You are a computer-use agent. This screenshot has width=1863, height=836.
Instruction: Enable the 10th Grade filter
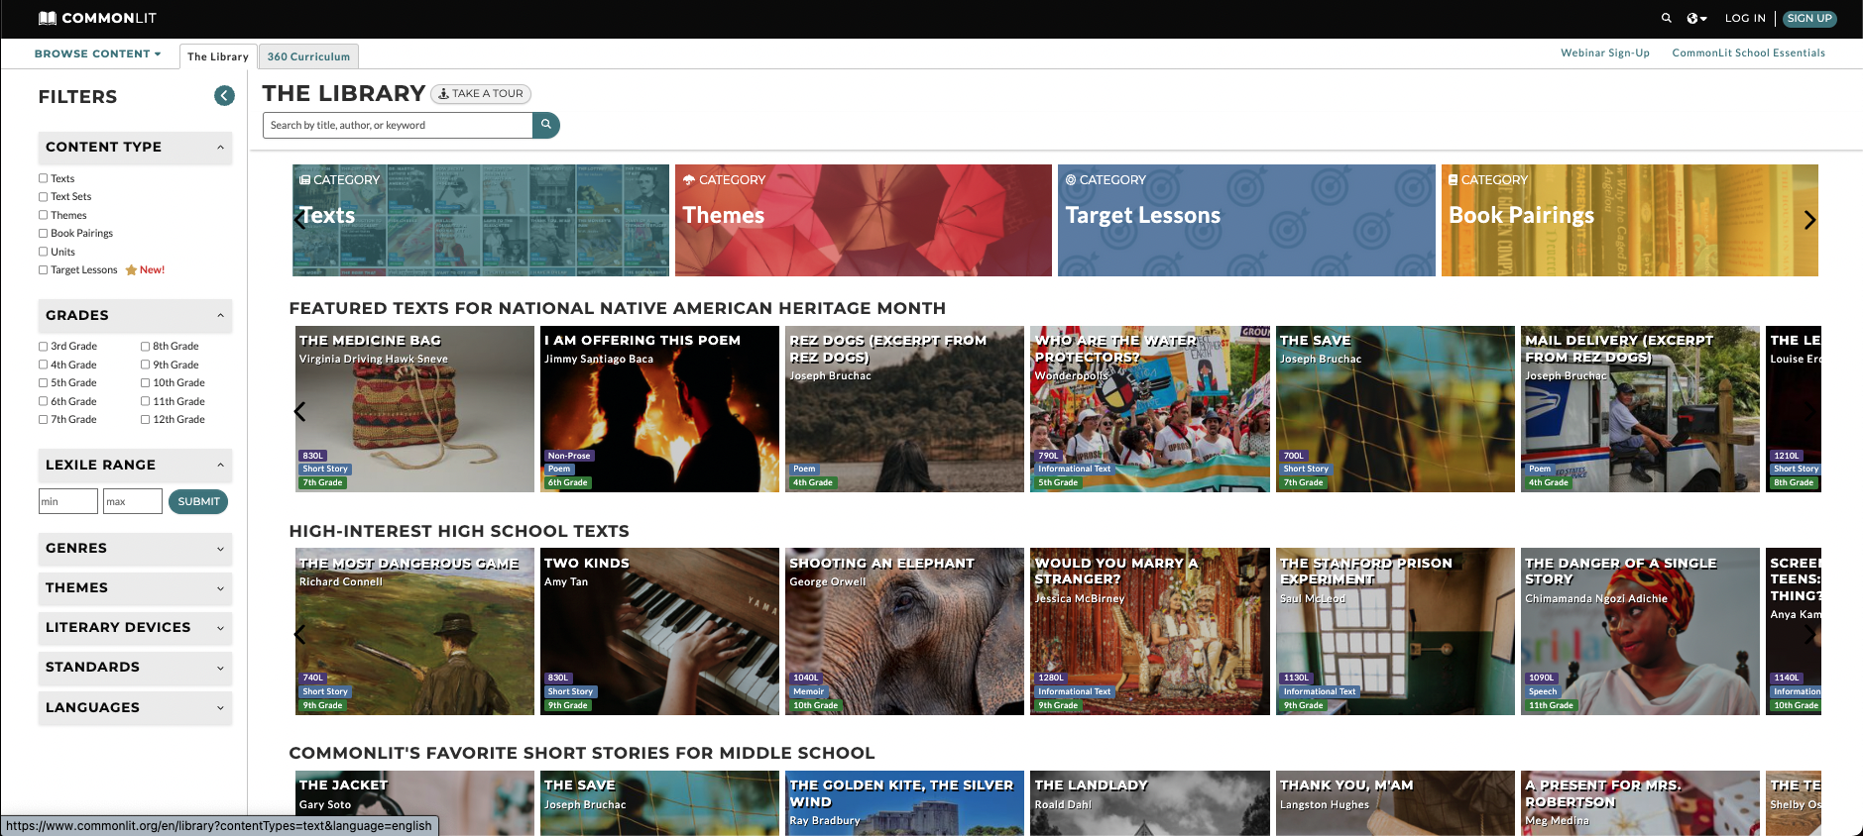pos(145,382)
